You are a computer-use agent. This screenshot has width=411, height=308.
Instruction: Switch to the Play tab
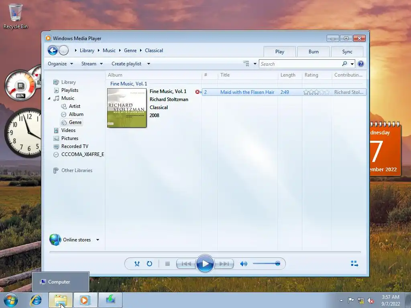click(280, 52)
